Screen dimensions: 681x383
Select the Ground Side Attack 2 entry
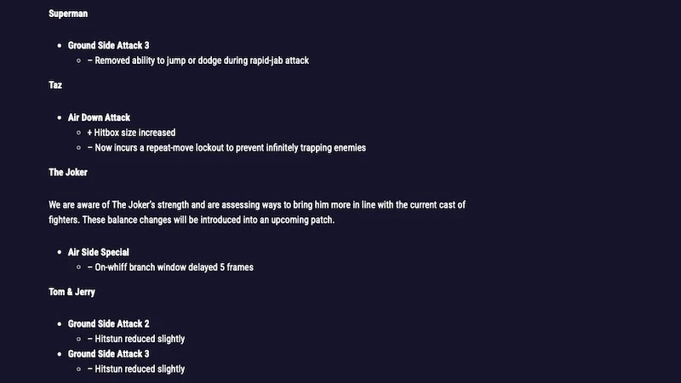pos(108,323)
